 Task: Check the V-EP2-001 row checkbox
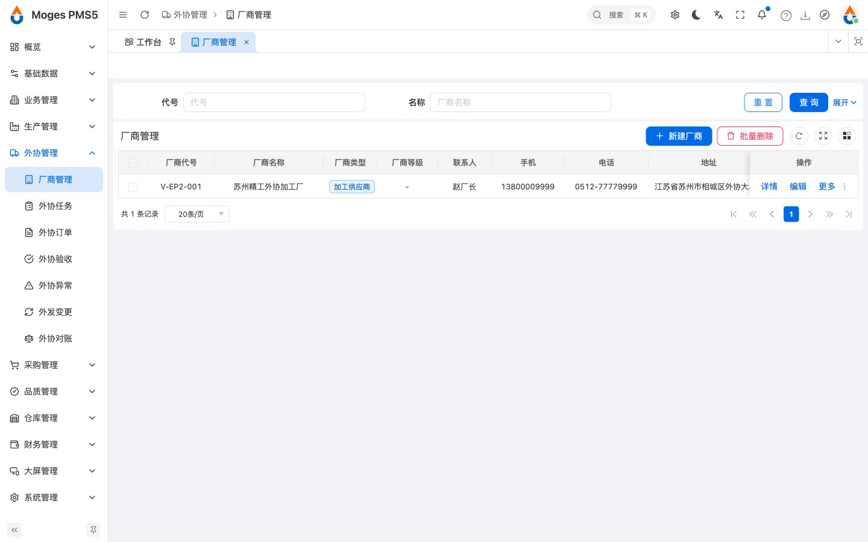133,187
